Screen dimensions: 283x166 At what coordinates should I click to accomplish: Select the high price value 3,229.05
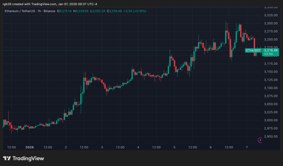click(x=81, y=11)
